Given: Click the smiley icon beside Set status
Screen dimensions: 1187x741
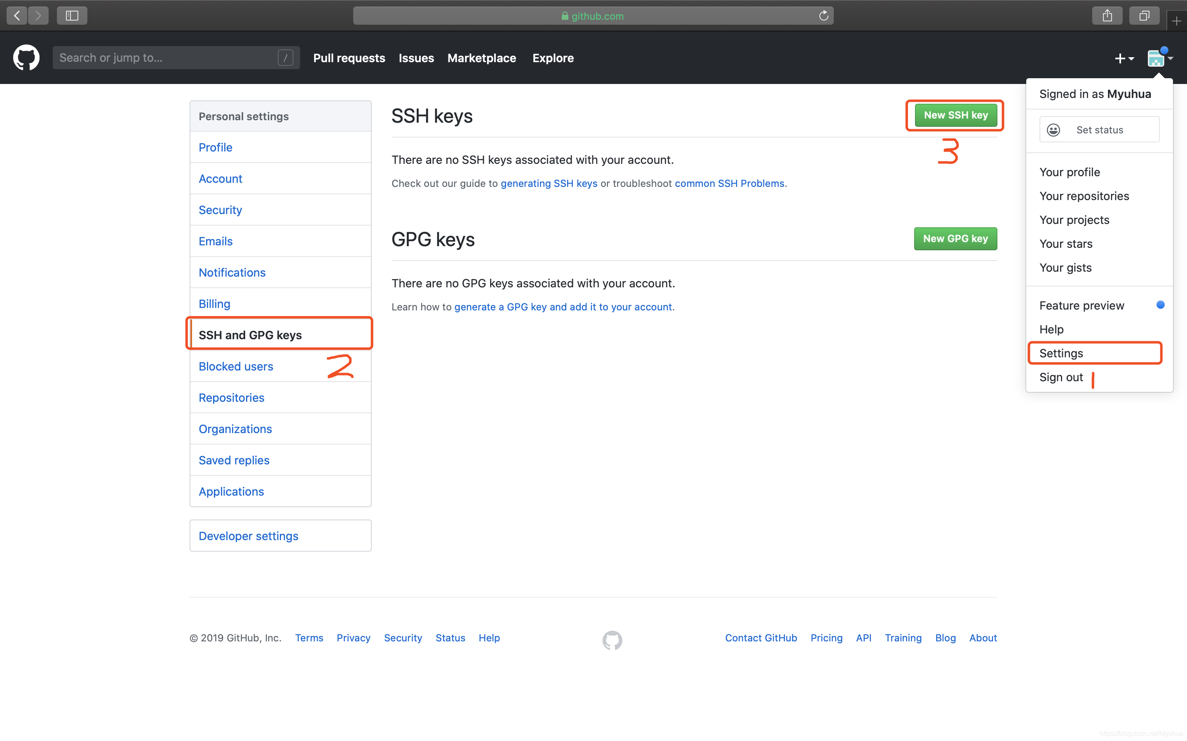Looking at the screenshot, I should click(x=1053, y=130).
